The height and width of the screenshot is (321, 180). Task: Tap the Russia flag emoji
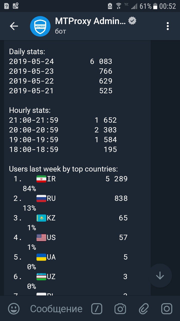pos(41,198)
